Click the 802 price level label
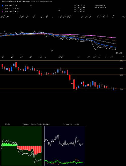Screen dimensions: 126x166 click(121, 75)
